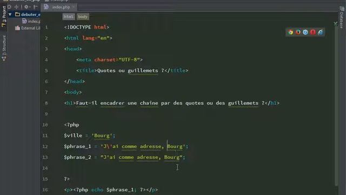This screenshot has height=195, width=346.
Task: Click the html breadcrumb
Action: [69, 17]
